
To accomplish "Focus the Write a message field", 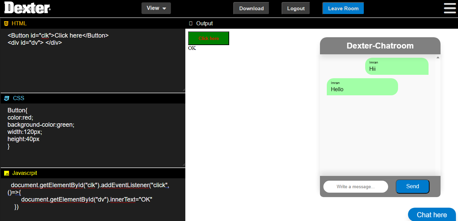I will pyautogui.click(x=356, y=187).
